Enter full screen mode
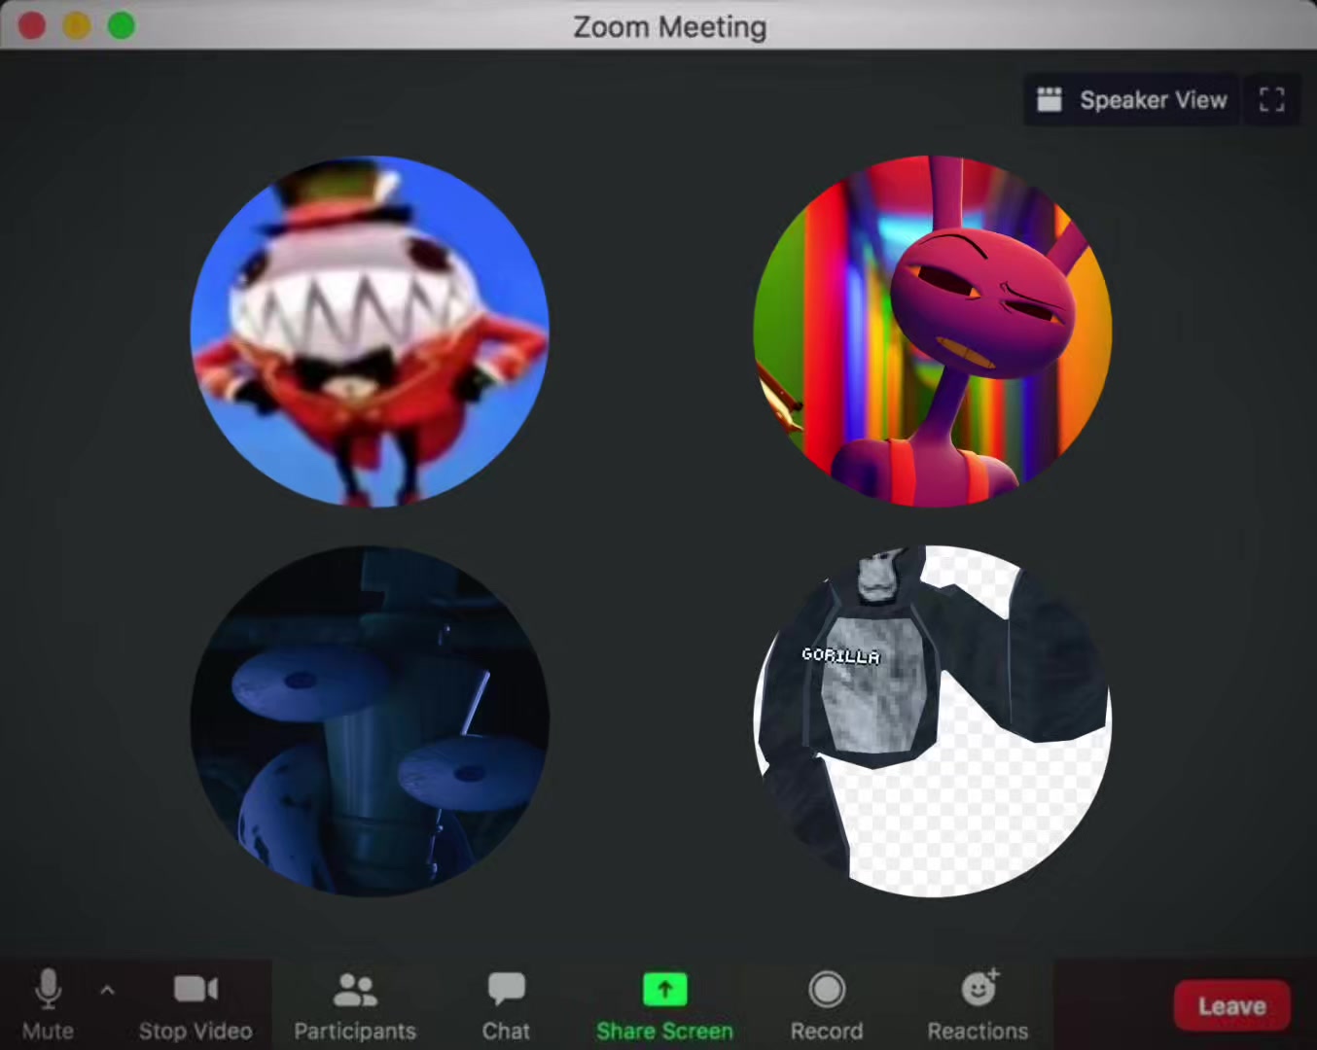The image size is (1317, 1050). 1272,100
